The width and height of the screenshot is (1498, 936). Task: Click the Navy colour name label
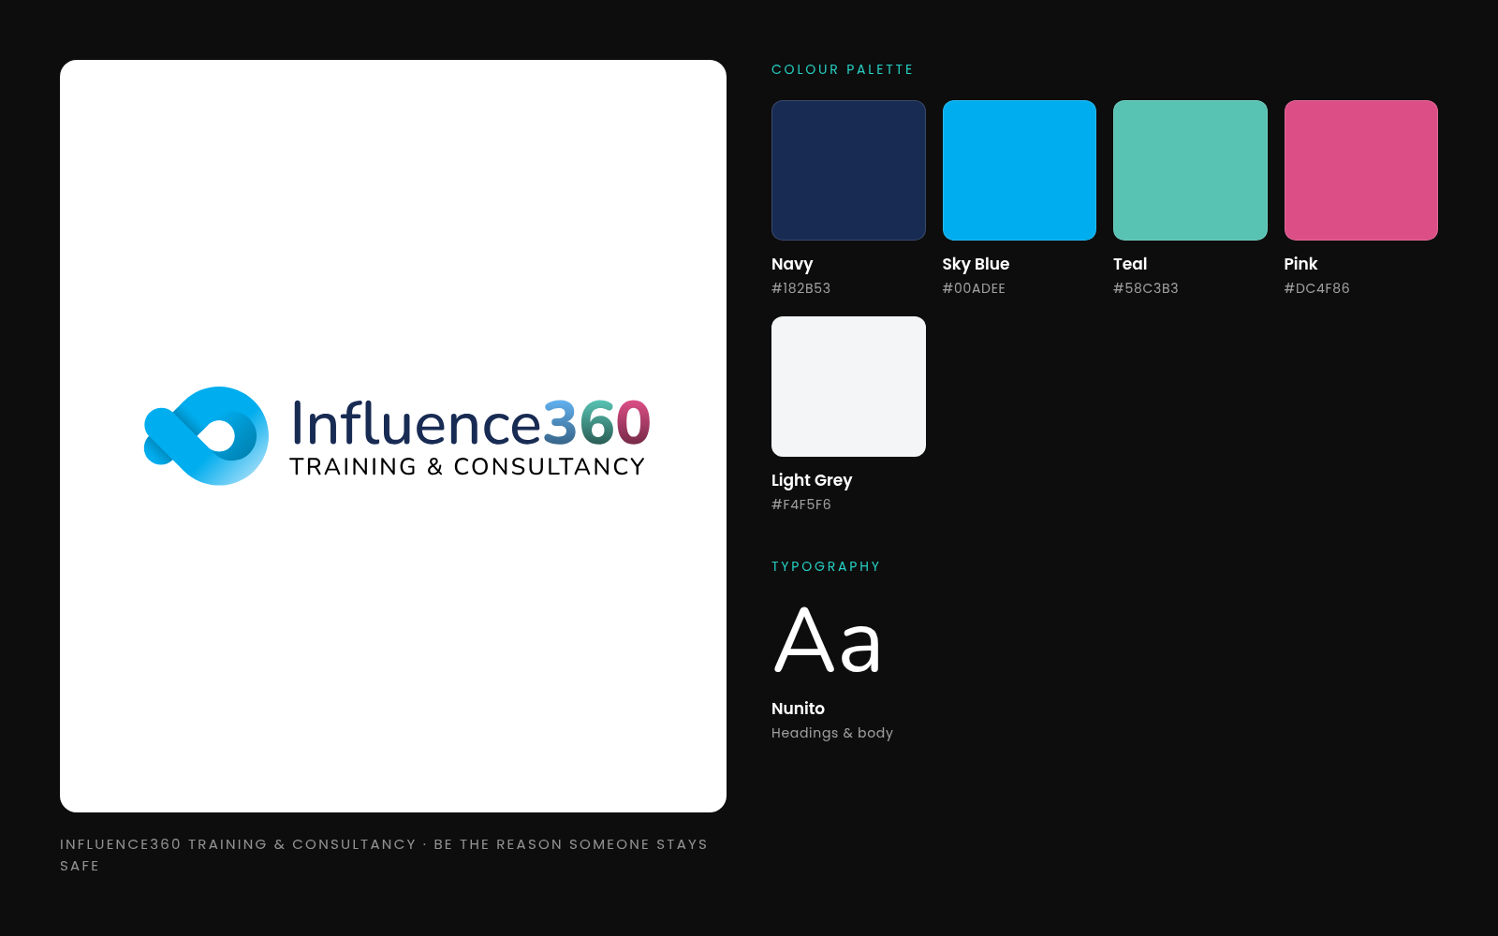[792, 264]
